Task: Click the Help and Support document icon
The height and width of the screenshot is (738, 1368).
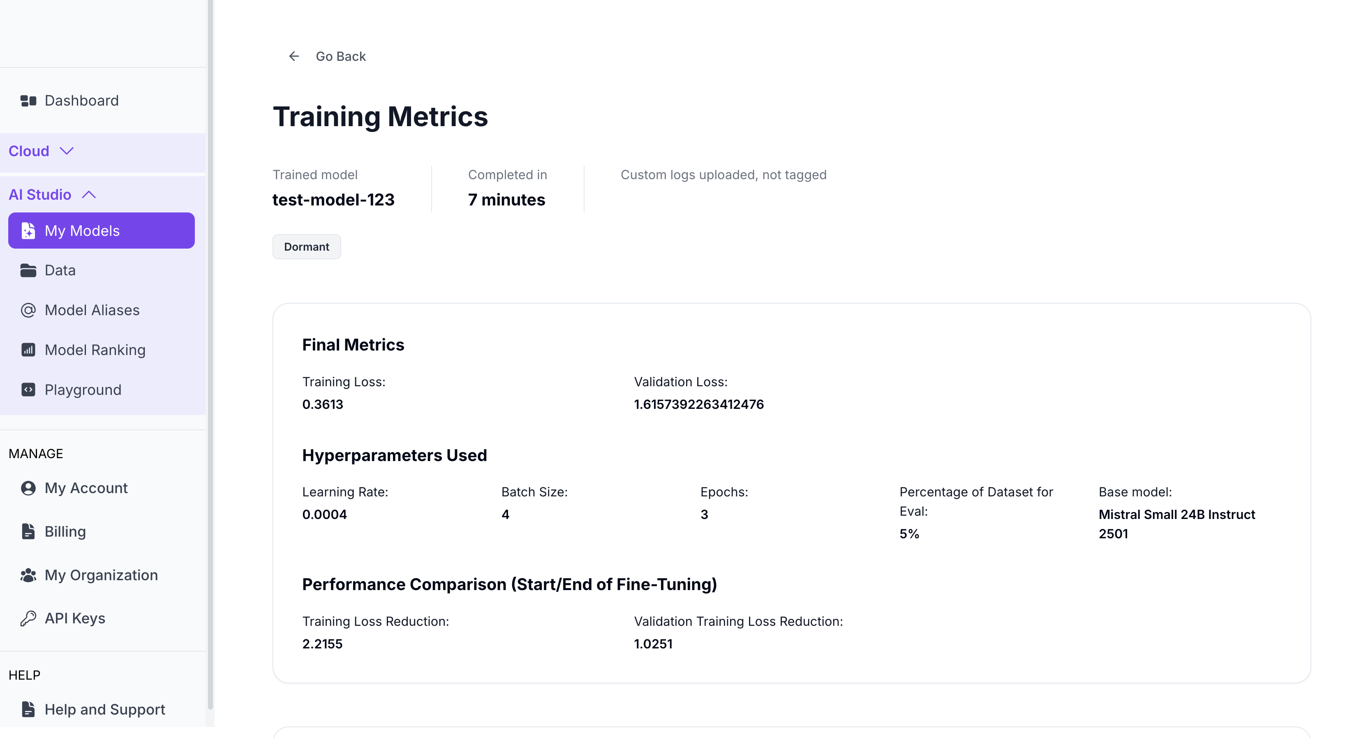Action: (x=28, y=709)
